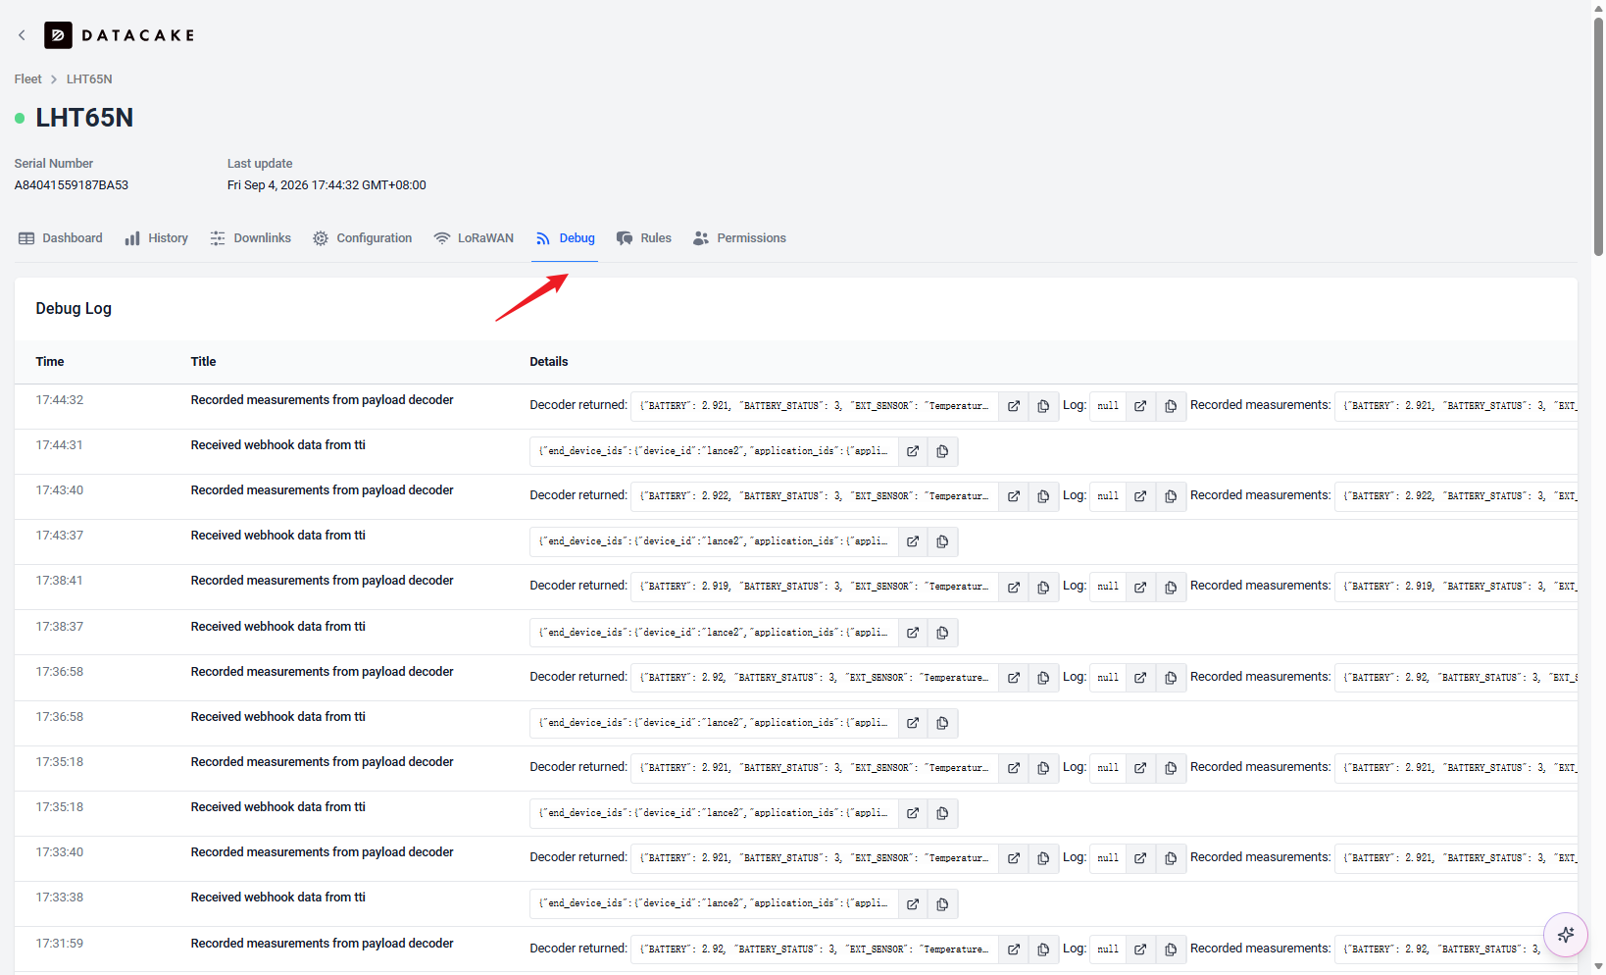Copy webhook data for 17:38:37 entry
Image resolution: width=1606 pixels, height=975 pixels.
click(942, 633)
